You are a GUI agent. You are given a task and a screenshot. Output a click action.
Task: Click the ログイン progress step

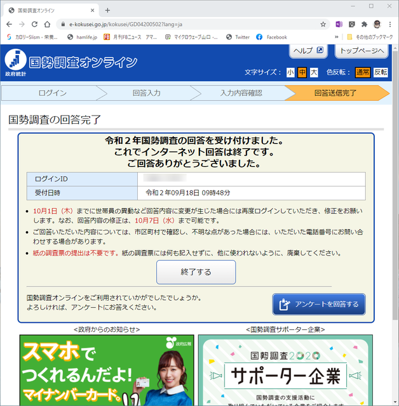coord(53,93)
